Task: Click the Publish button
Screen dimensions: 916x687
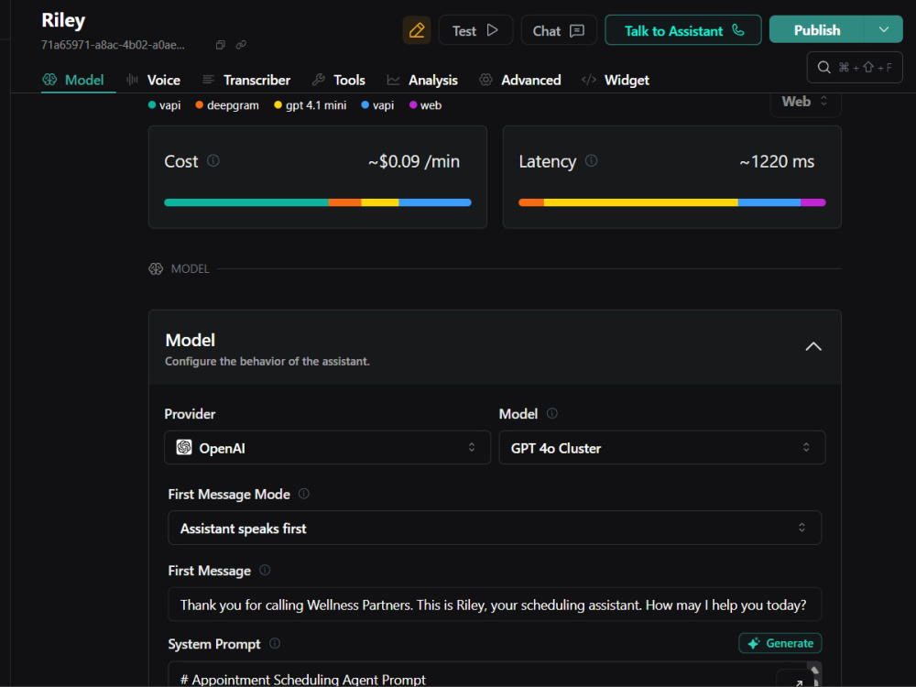Action: point(817,30)
